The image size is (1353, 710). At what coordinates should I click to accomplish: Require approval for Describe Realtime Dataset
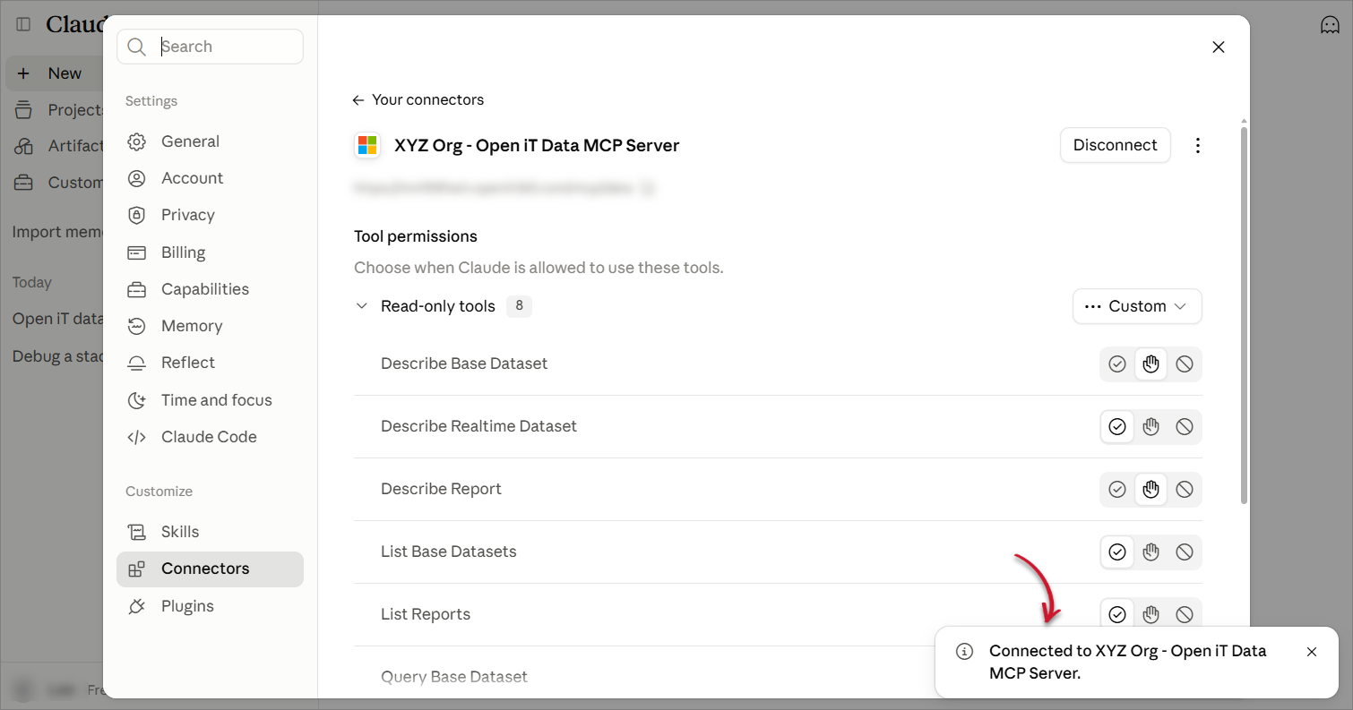click(x=1151, y=427)
